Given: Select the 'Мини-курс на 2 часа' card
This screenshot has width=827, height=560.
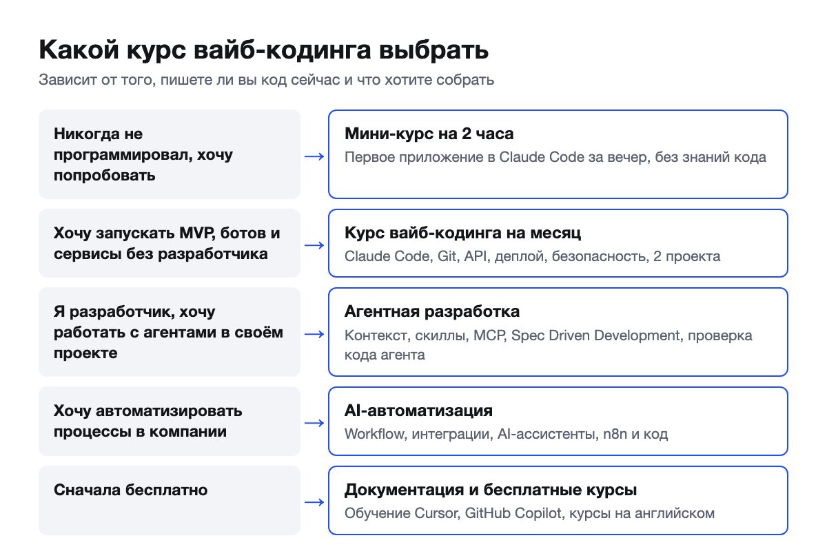Looking at the screenshot, I should click(558, 154).
